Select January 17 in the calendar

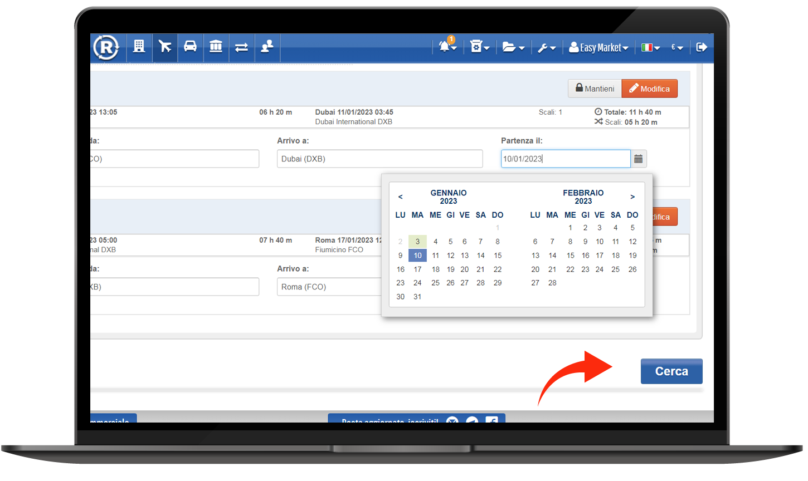pyautogui.click(x=417, y=269)
